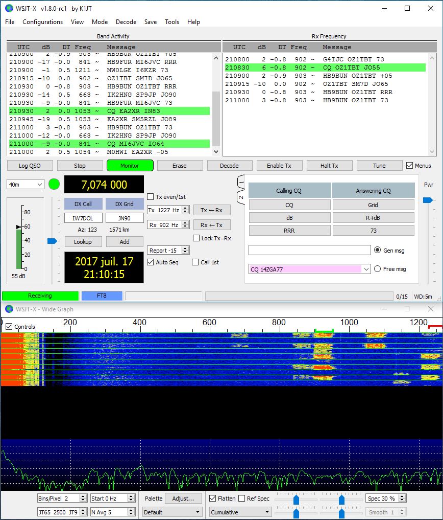Click the DX Grid input field JN90
This screenshot has width=443, height=520.
click(125, 218)
